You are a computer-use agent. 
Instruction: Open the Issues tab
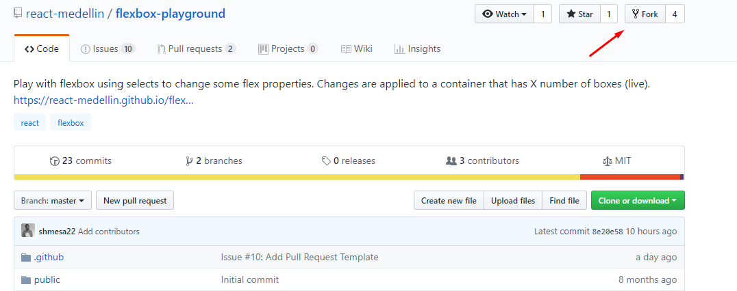tap(108, 48)
